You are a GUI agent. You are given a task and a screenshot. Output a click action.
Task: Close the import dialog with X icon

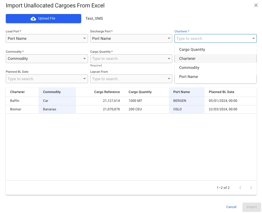click(256, 5)
